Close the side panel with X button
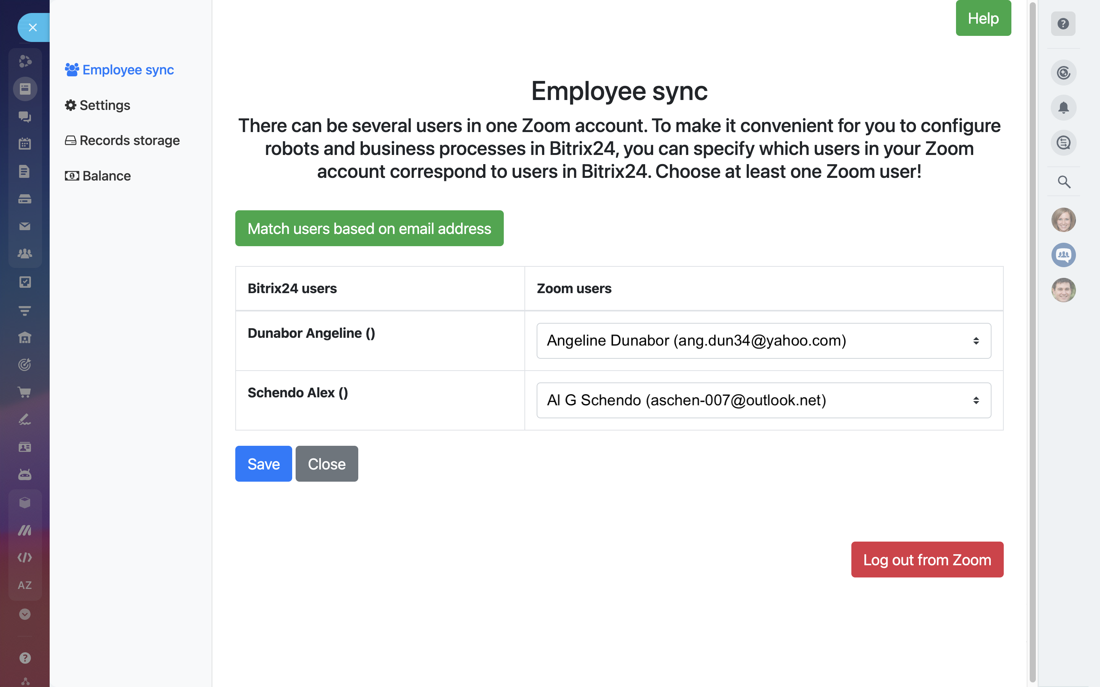Image resolution: width=1100 pixels, height=687 pixels. (x=33, y=28)
